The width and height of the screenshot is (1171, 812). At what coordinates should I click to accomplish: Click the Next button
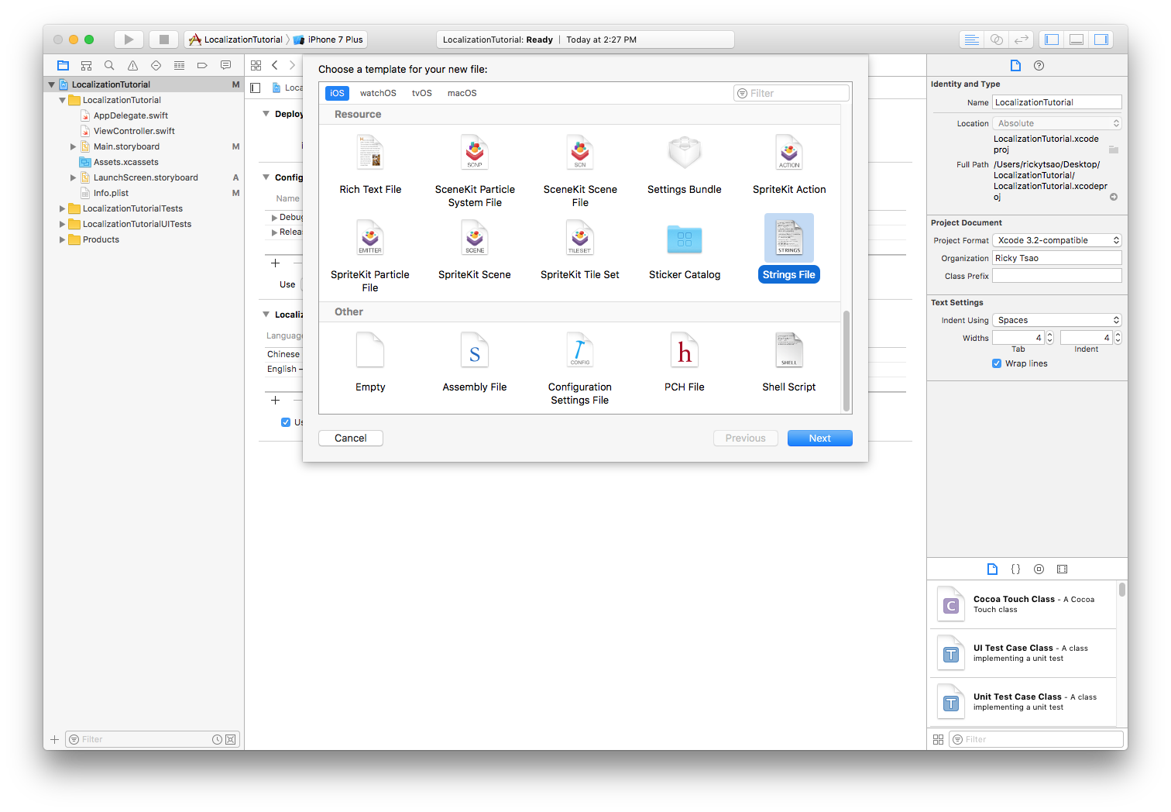820,439
